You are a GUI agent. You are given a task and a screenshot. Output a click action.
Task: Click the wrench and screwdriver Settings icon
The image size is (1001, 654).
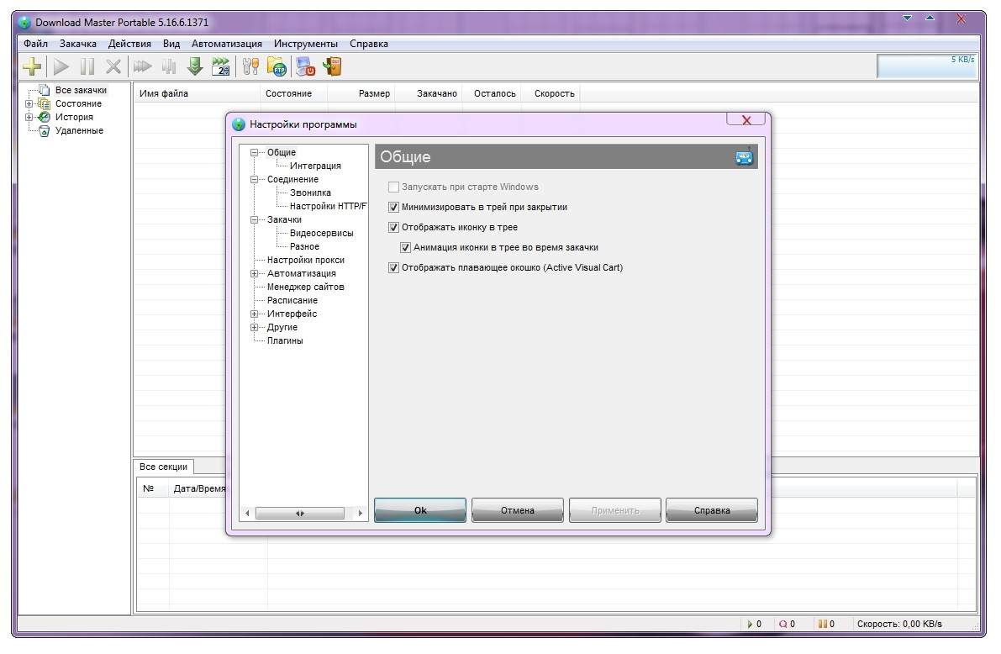[250, 66]
